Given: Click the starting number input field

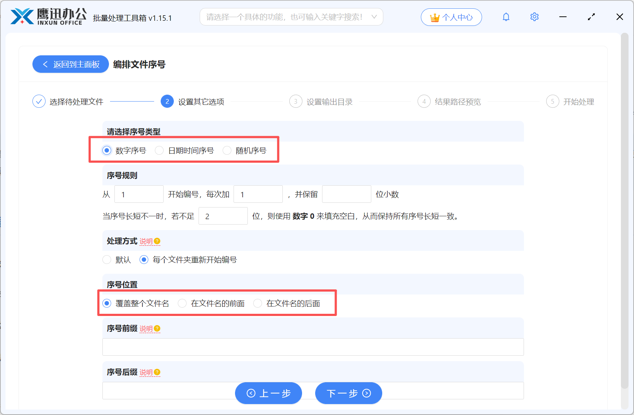Looking at the screenshot, I should click(x=139, y=194).
